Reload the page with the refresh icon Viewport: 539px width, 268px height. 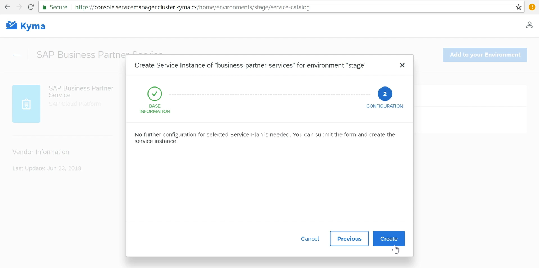coord(31,7)
